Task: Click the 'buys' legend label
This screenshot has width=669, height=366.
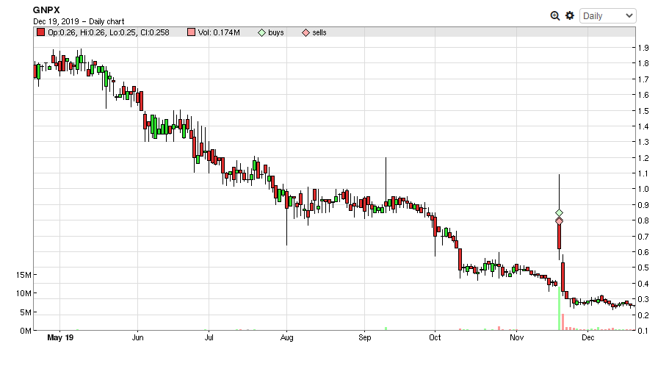Action: (x=276, y=32)
